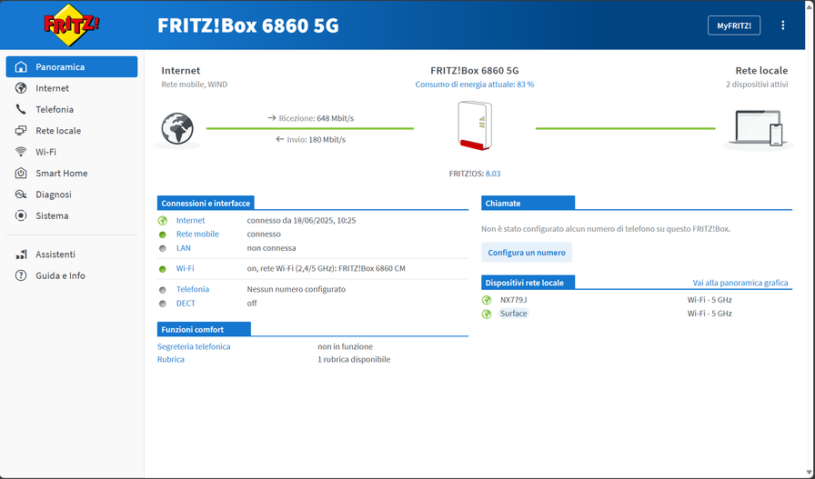This screenshot has height=479, width=815.
Task: Open the Panoramica menu item
Action: (x=72, y=67)
